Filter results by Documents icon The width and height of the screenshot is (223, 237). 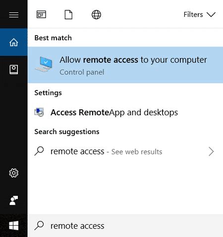pos(68,14)
